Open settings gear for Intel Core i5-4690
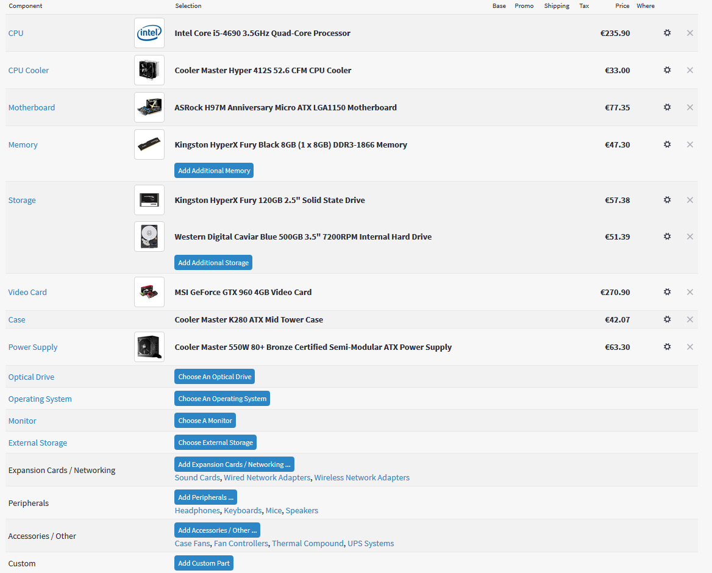712x573 pixels. click(667, 33)
